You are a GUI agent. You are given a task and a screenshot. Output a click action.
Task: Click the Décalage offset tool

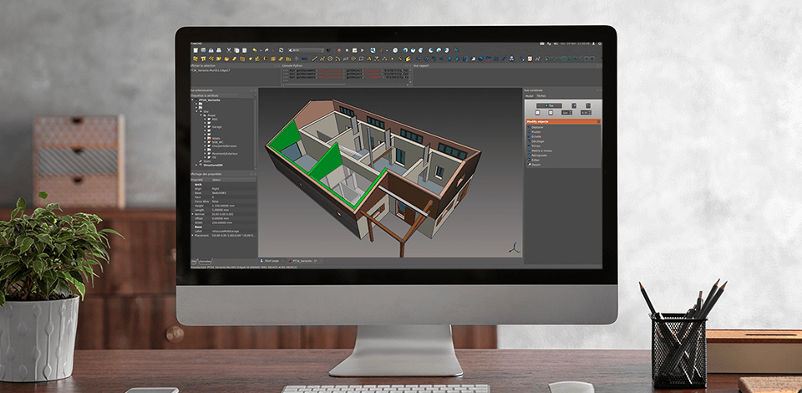point(536,143)
